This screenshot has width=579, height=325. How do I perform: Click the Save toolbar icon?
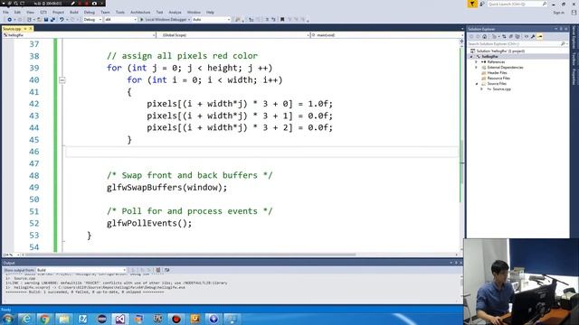46,20
